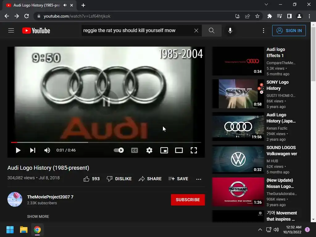Click the page vertical scrollbar
316x237 pixels.
click(x=313, y=54)
